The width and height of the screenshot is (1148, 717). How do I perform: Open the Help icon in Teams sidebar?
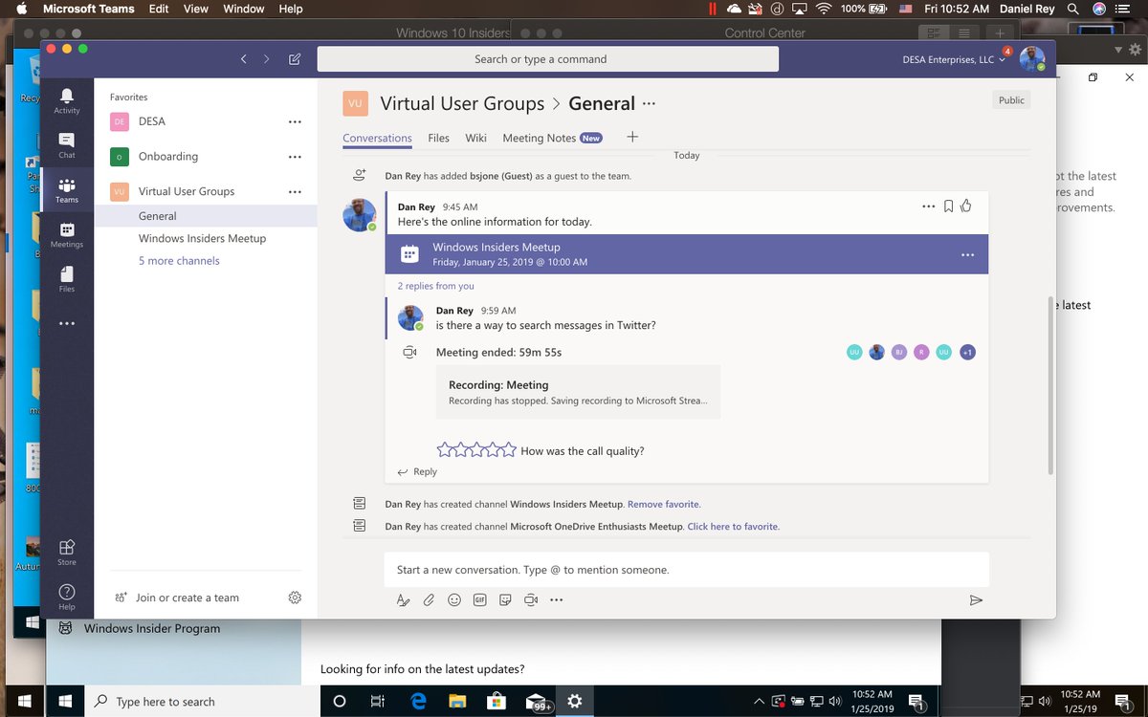67,597
